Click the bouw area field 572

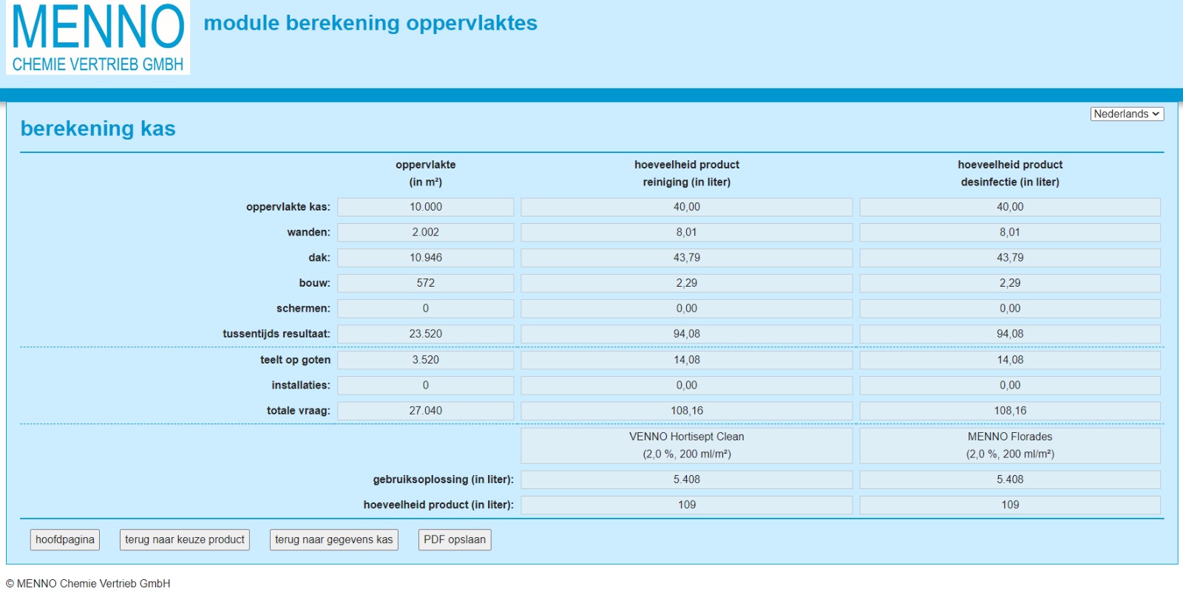425,283
